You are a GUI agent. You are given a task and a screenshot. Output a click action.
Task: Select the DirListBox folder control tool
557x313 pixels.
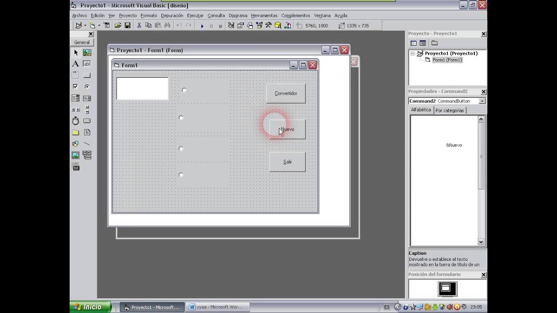[x=76, y=132]
